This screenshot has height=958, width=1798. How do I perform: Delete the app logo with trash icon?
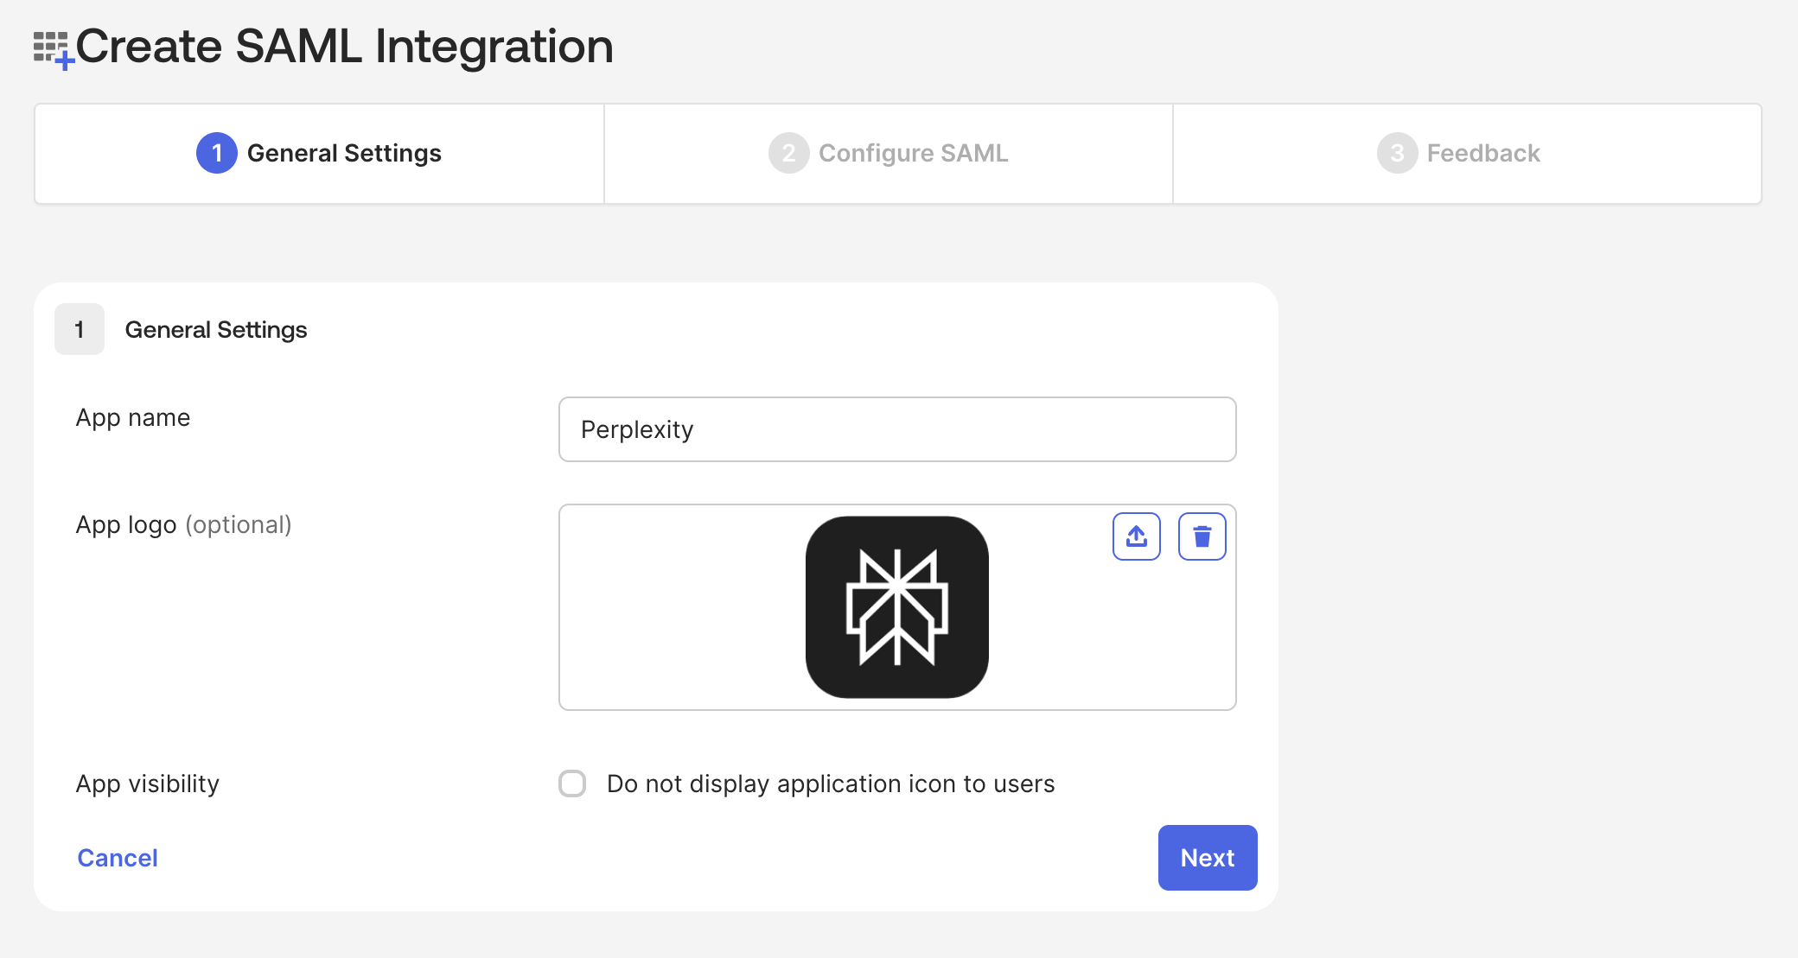point(1202,536)
